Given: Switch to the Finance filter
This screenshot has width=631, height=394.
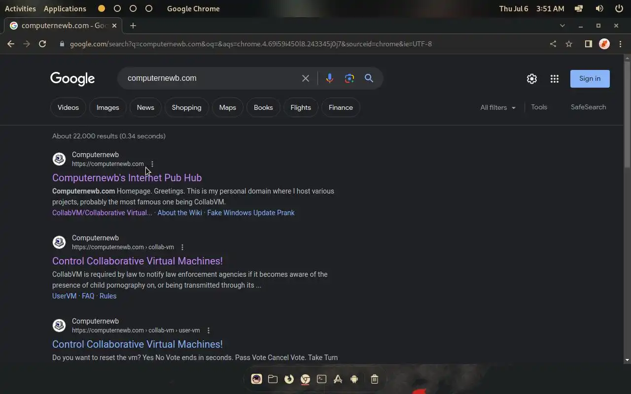Looking at the screenshot, I should [x=341, y=107].
